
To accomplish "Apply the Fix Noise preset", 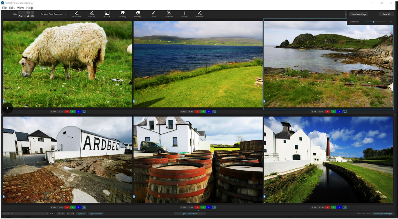I will tap(169, 14).
